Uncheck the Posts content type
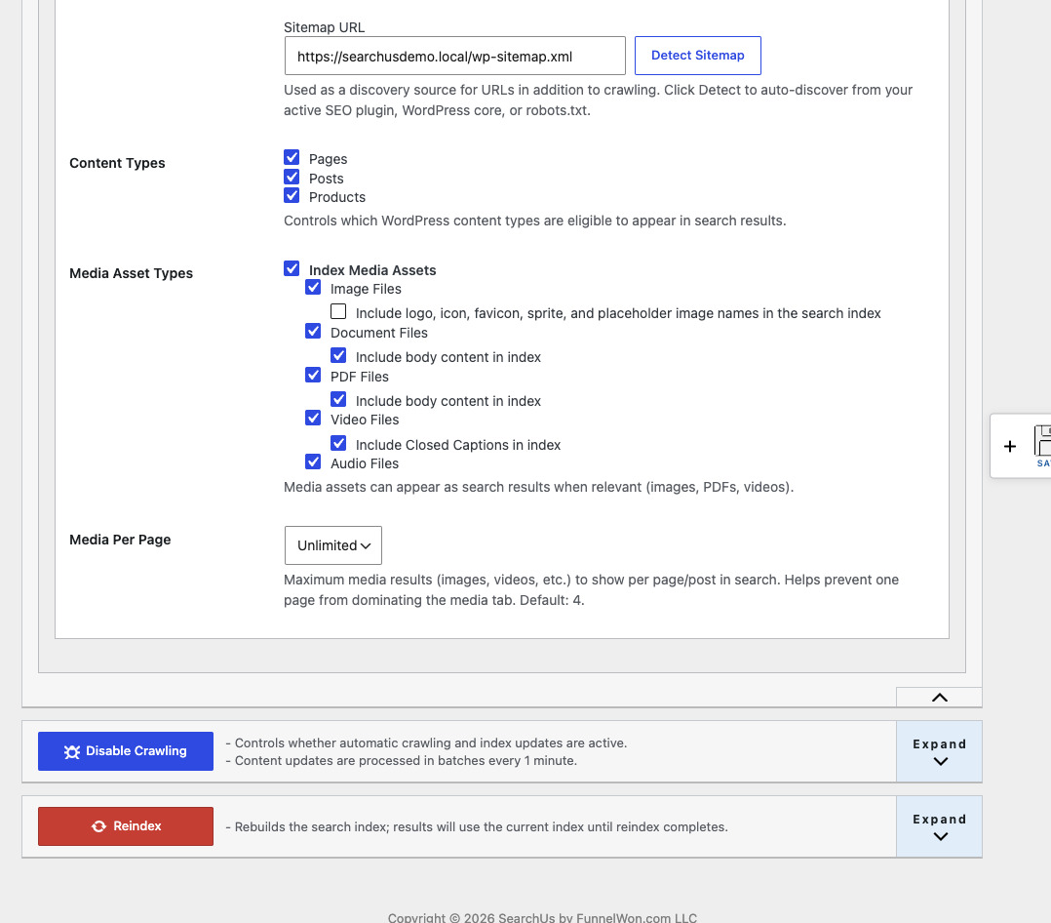This screenshot has width=1051, height=923. (292, 178)
